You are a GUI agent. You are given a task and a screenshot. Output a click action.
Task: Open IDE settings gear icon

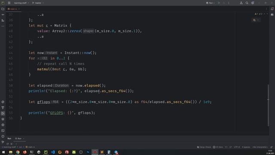coord(253,3)
